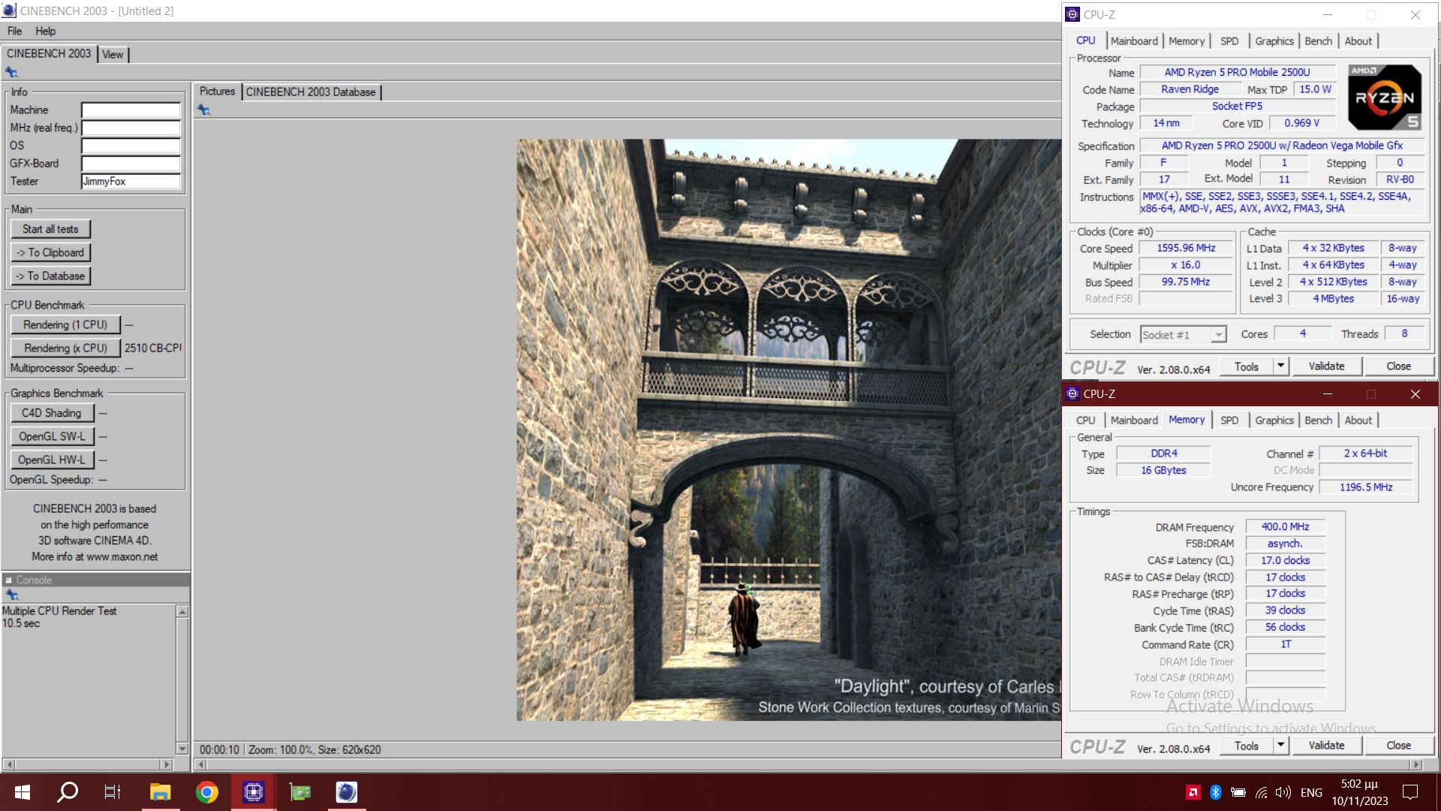The image size is (1441, 811).
Task: Open Tools dropdown arrow in lower CPU-Z
Action: (x=1281, y=746)
